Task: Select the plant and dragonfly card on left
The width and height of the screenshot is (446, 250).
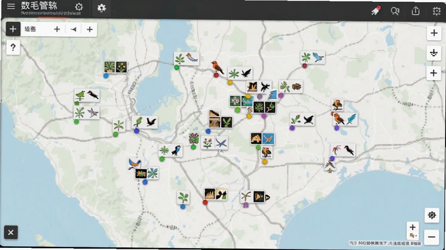Action: (86, 113)
